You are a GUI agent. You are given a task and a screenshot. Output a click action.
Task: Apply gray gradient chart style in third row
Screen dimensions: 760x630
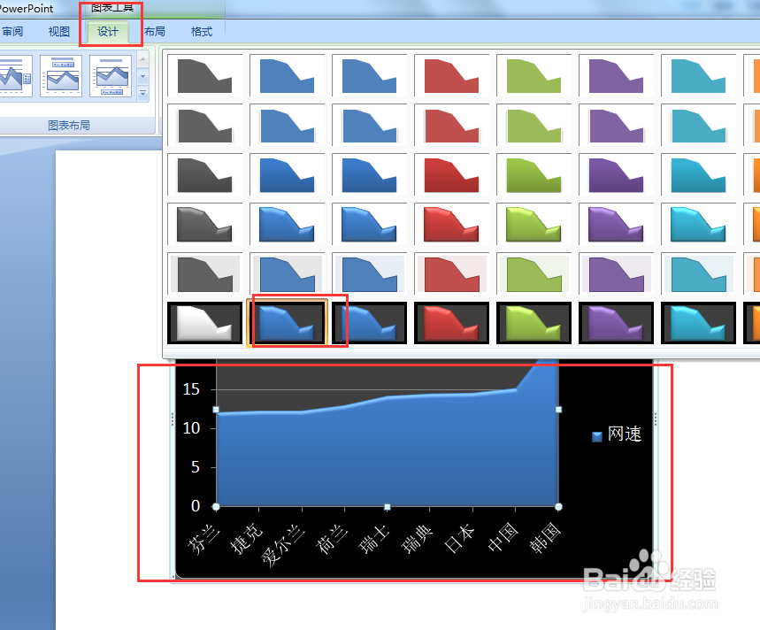(204, 174)
